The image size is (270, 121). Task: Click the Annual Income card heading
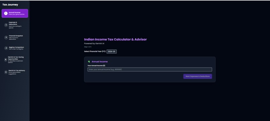click(99, 62)
